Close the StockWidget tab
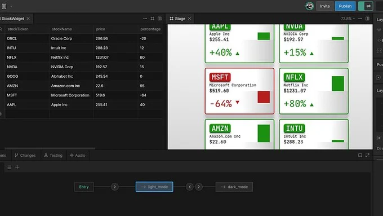The image size is (383, 216). [28, 19]
